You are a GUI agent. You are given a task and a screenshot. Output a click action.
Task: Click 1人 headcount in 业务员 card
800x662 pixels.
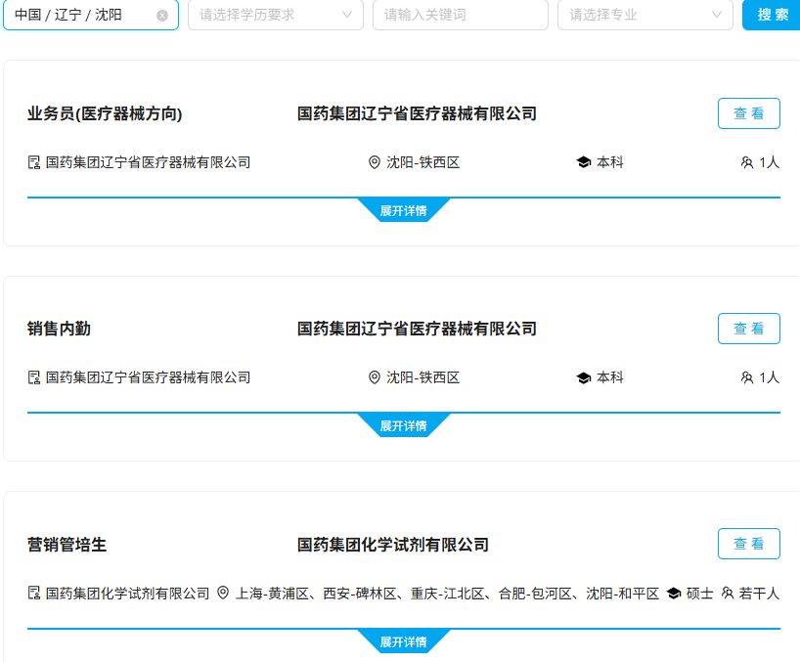point(770,162)
